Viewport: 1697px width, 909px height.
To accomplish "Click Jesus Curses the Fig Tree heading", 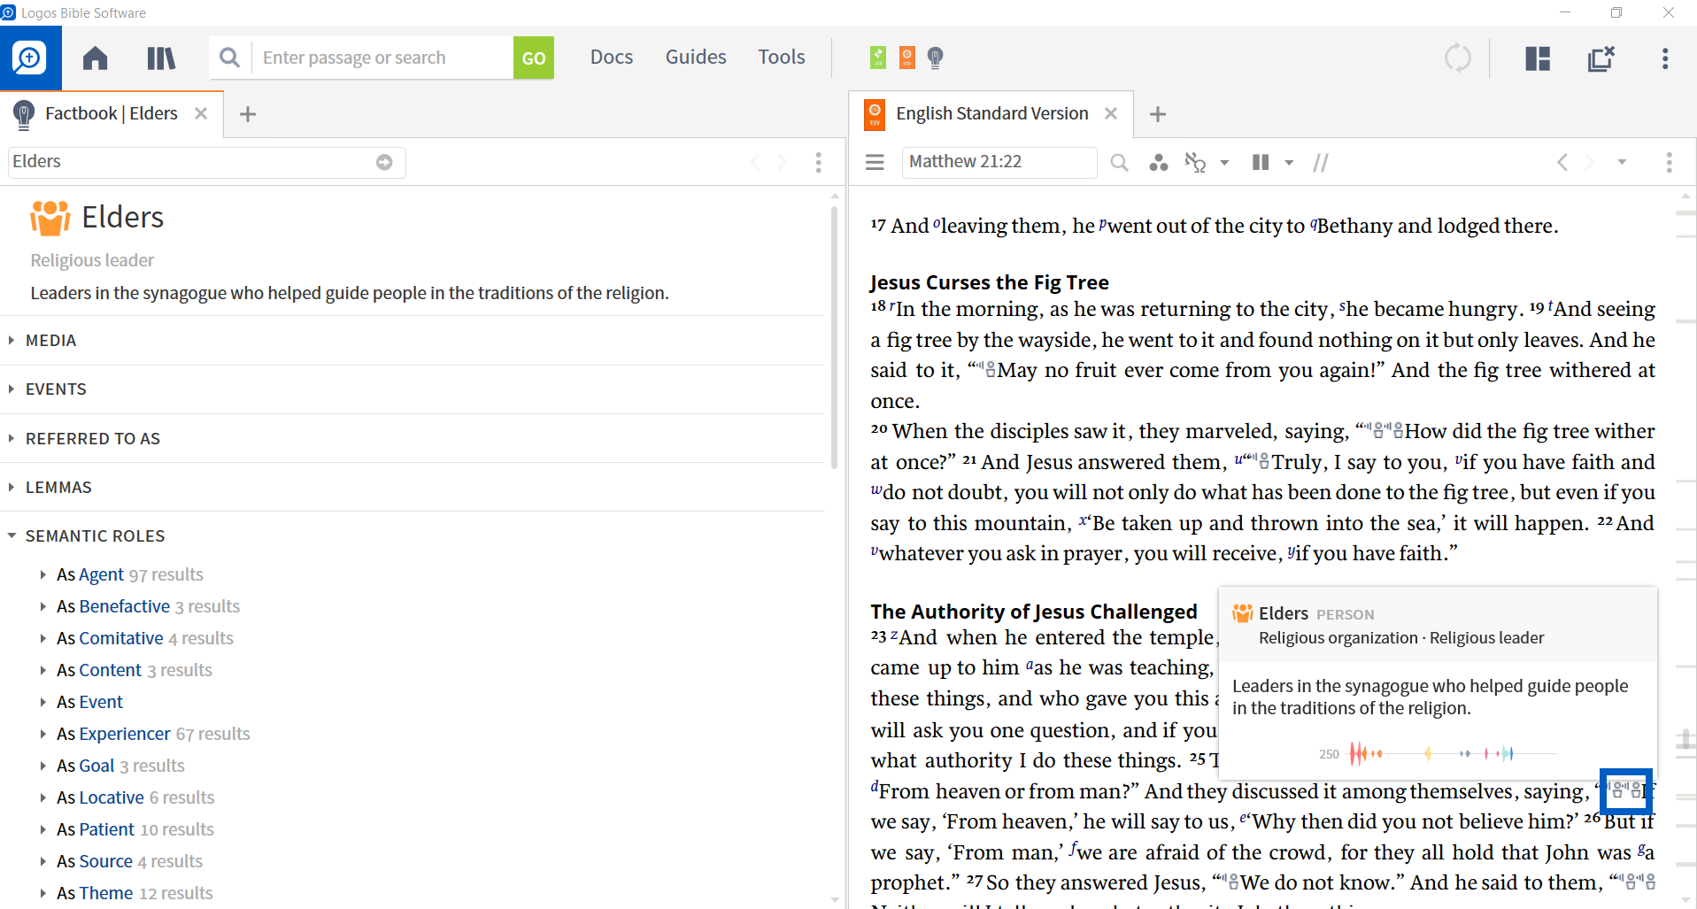I will pos(989,282).
